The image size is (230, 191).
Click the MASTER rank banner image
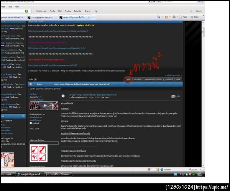(x=44, y=106)
